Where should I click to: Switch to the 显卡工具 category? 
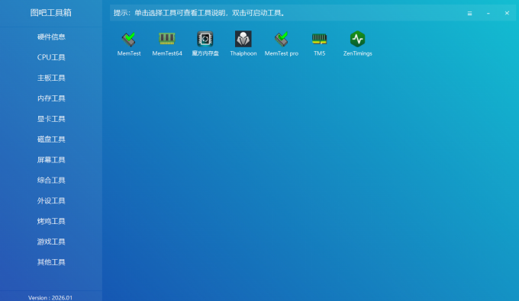click(x=51, y=119)
